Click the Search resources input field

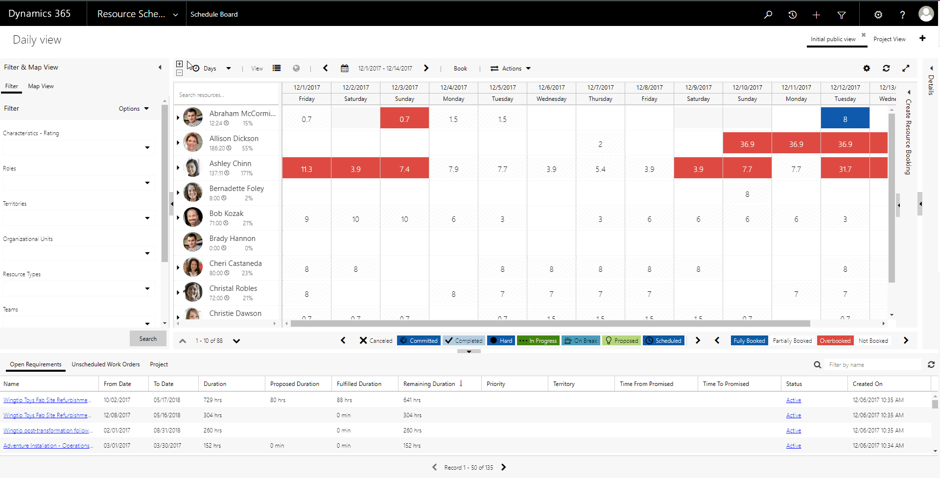click(226, 94)
